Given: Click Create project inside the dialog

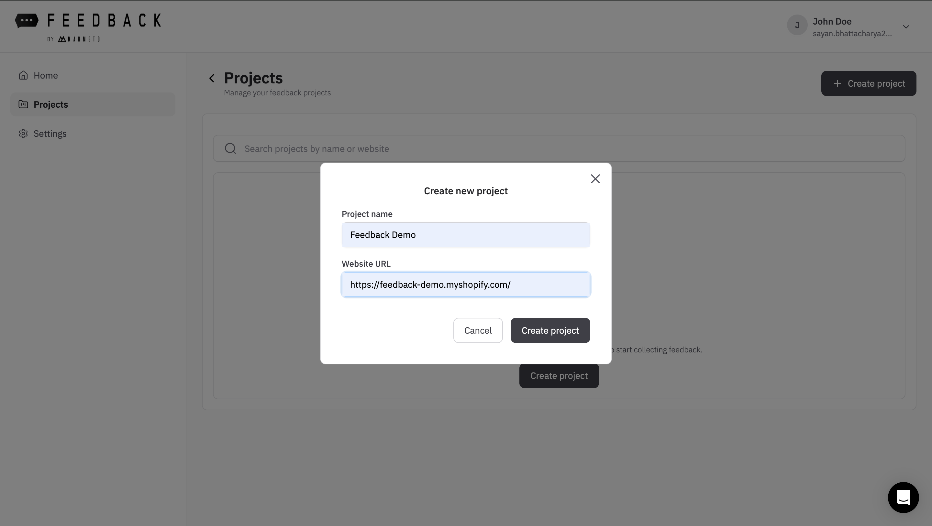Looking at the screenshot, I should [x=550, y=330].
